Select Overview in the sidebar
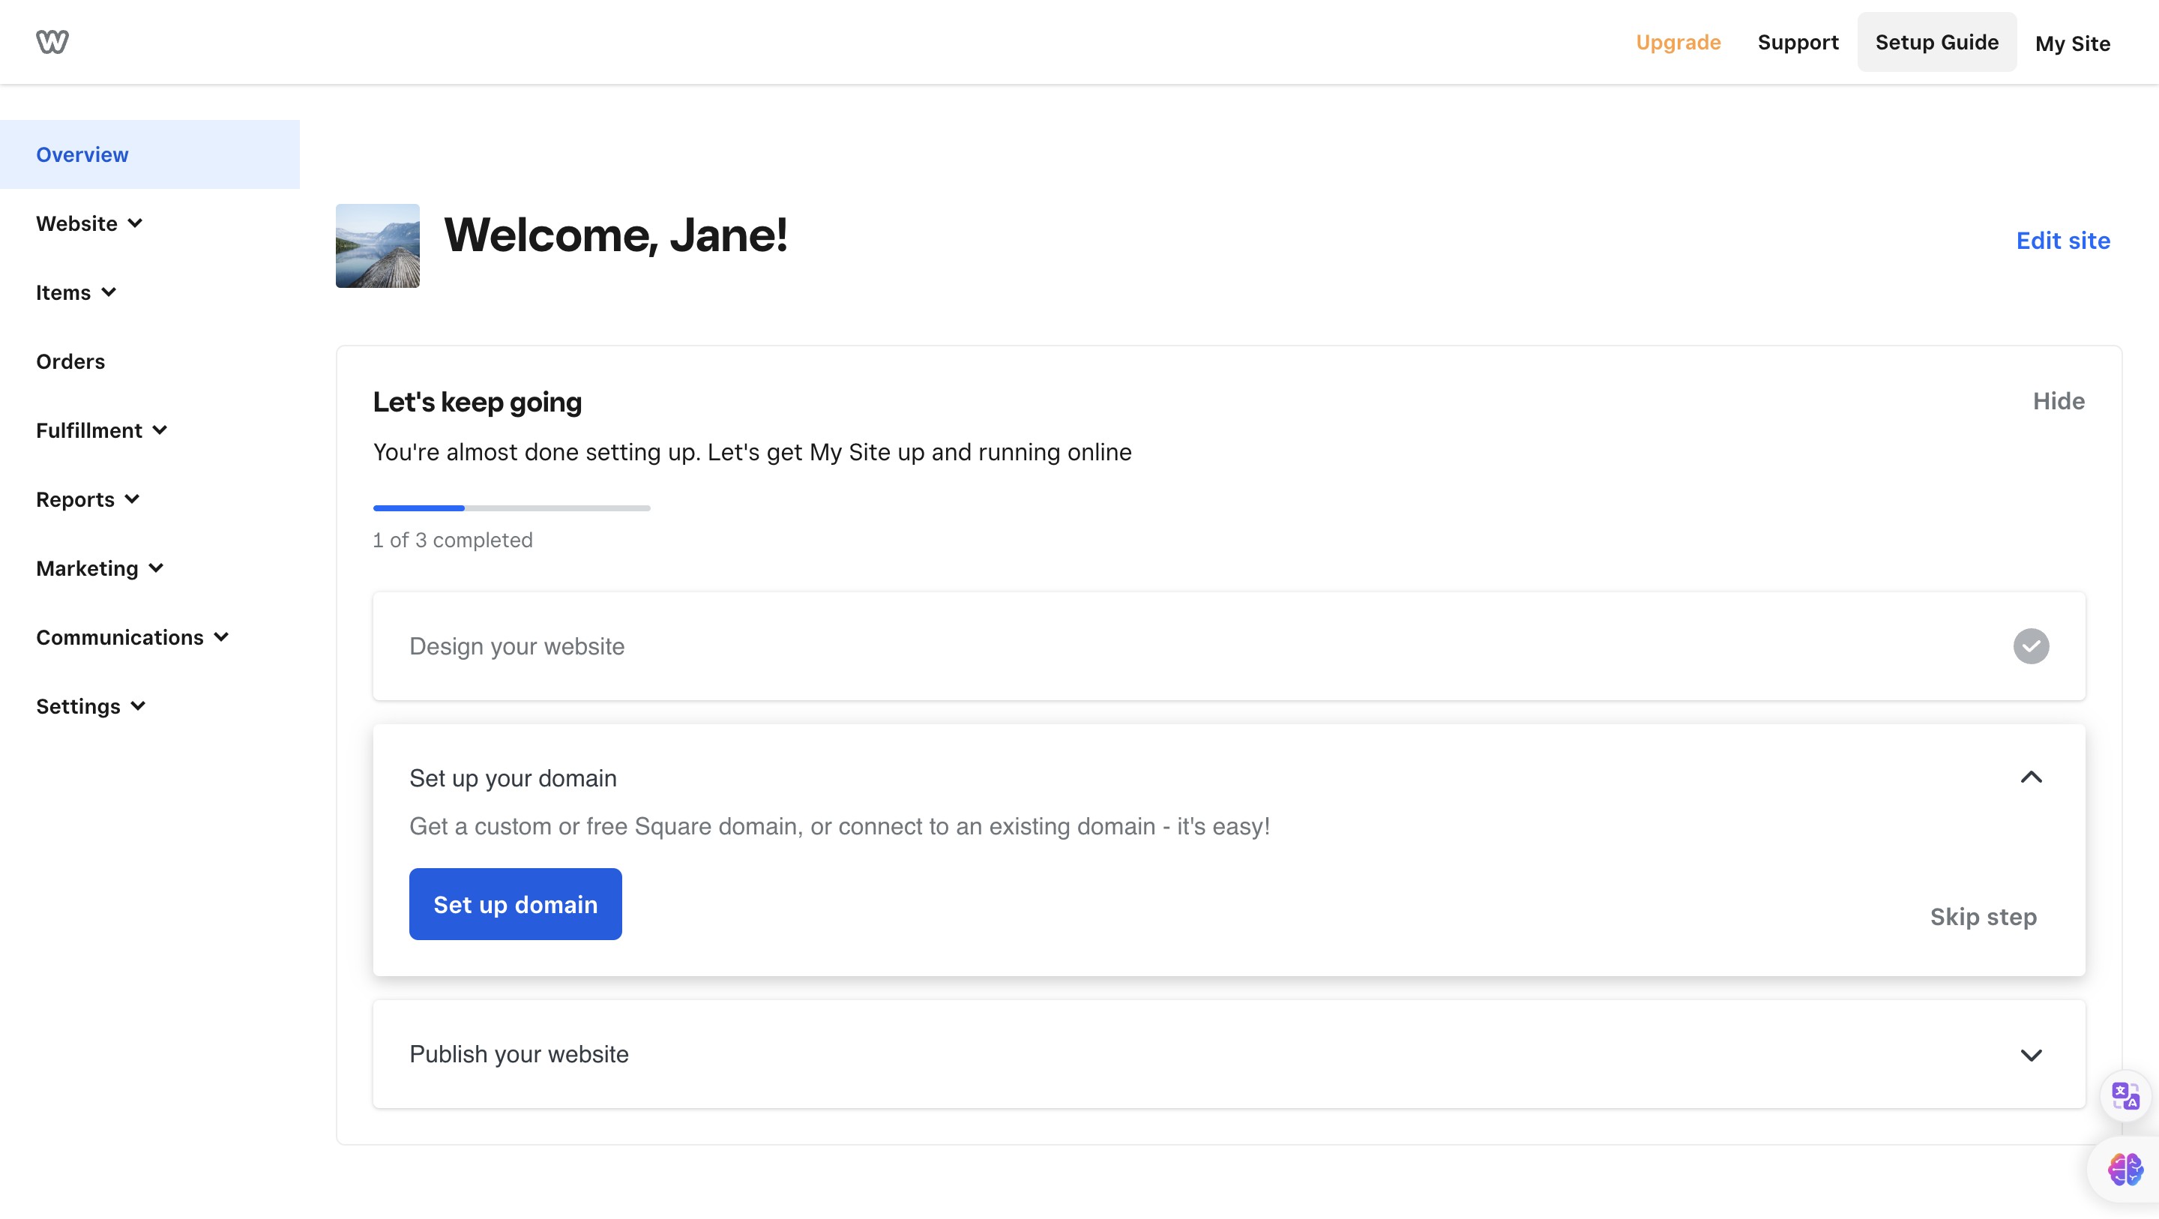This screenshot has width=2159, height=1219. [x=82, y=154]
